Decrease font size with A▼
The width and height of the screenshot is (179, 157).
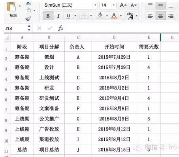click(134, 5)
